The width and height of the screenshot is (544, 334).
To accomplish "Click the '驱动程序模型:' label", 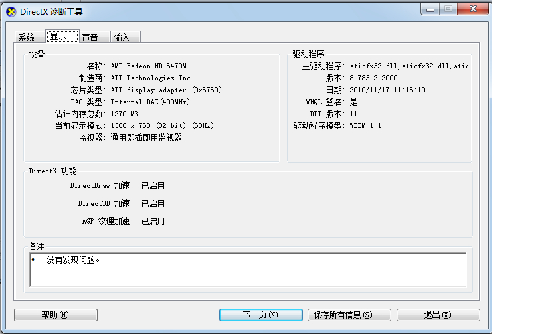I will pos(319,125).
